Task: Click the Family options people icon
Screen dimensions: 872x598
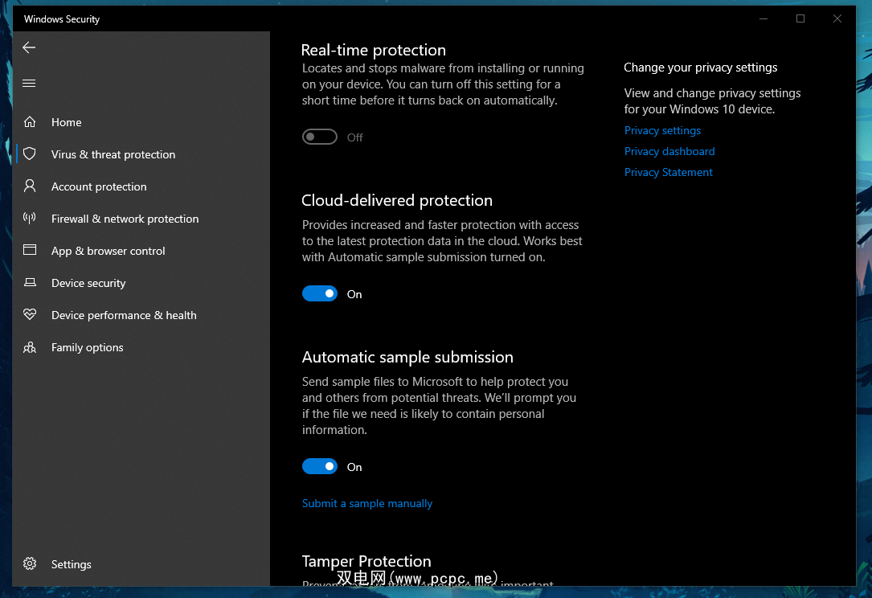Action: (30, 347)
